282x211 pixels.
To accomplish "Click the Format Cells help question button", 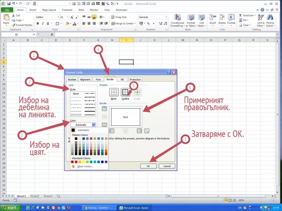I will tap(169, 72).
